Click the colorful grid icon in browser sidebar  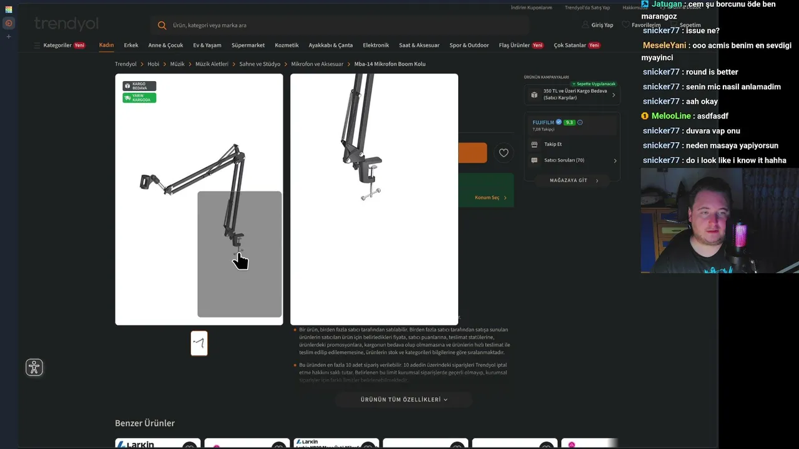[9, 9]
